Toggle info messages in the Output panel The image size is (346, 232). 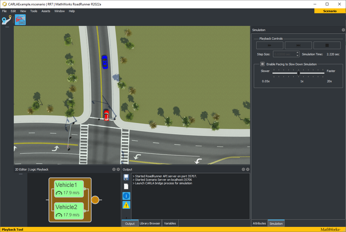click(126, 196)
